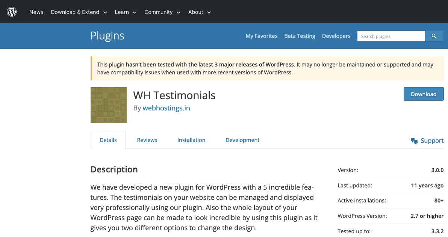The image size is (448, 237).
Task: Expand the Community dropdown menu
Action: point(162,12)
